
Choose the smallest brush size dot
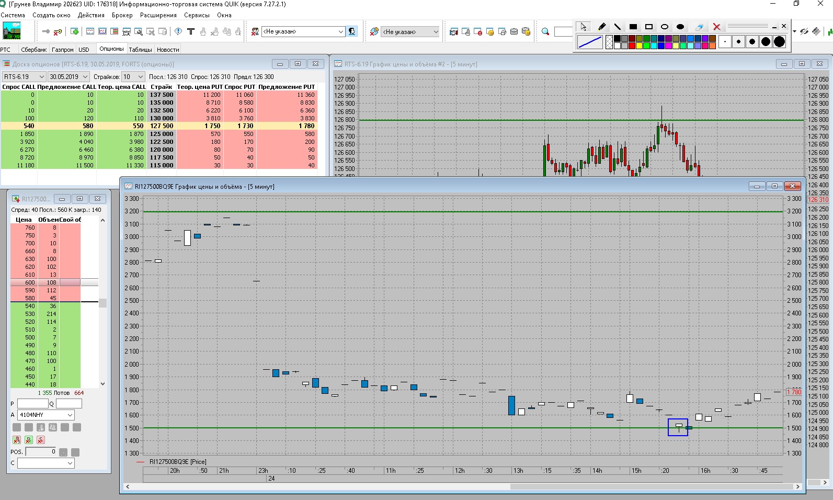click(x=725, y=42)
